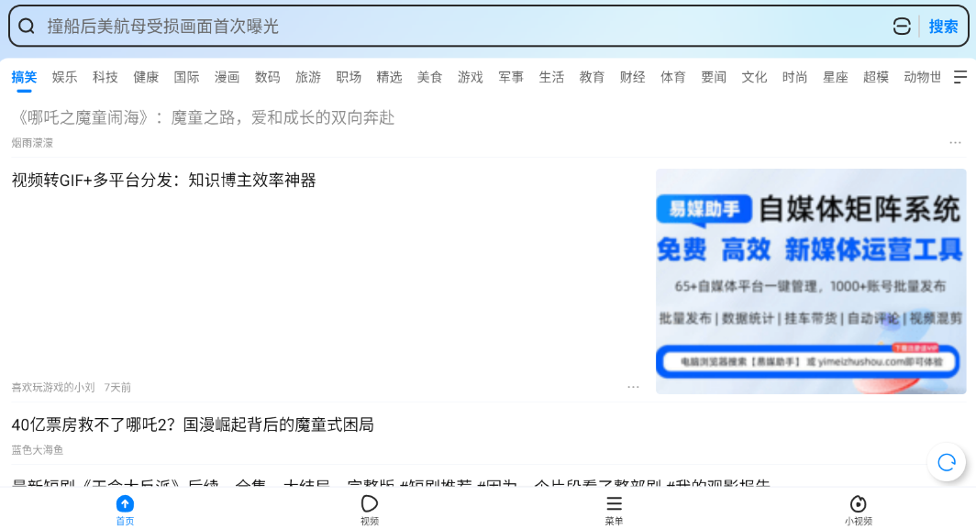Click author name 烟雨濛濛

(x=32, y=143)
